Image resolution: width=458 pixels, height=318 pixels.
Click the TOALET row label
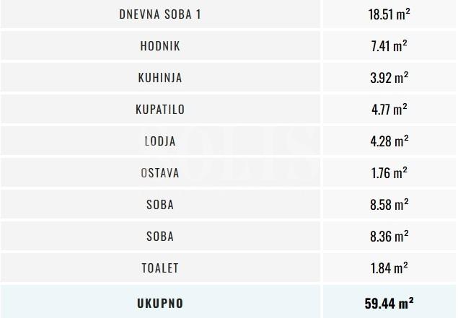coord(159,268)
